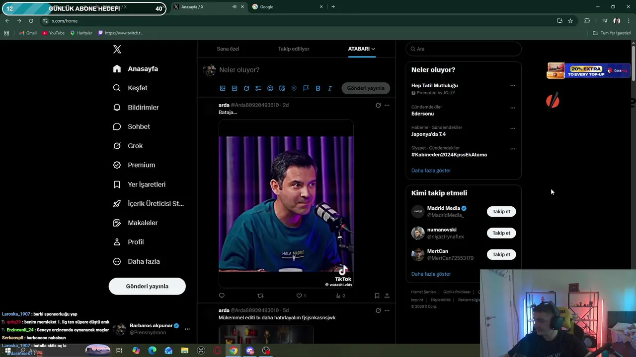The height and width of the screenshot is (357, 636).
Task: Click the X logo in the sidebar
Action: point(117,49)
